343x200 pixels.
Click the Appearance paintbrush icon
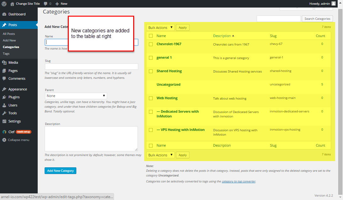[4, 89]
